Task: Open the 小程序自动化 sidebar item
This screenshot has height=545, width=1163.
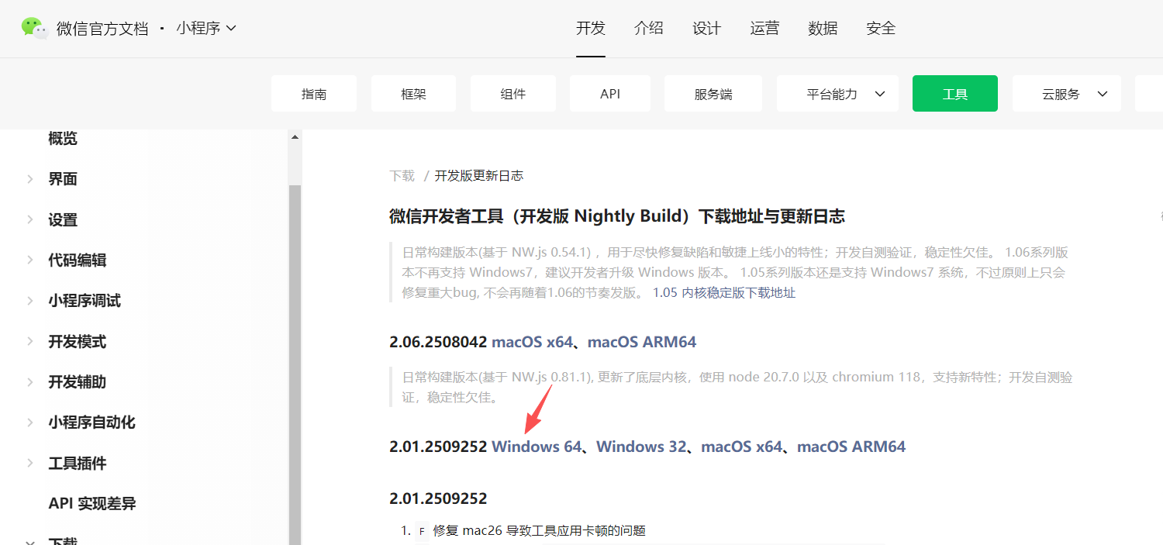Action: tap(92, 423)
